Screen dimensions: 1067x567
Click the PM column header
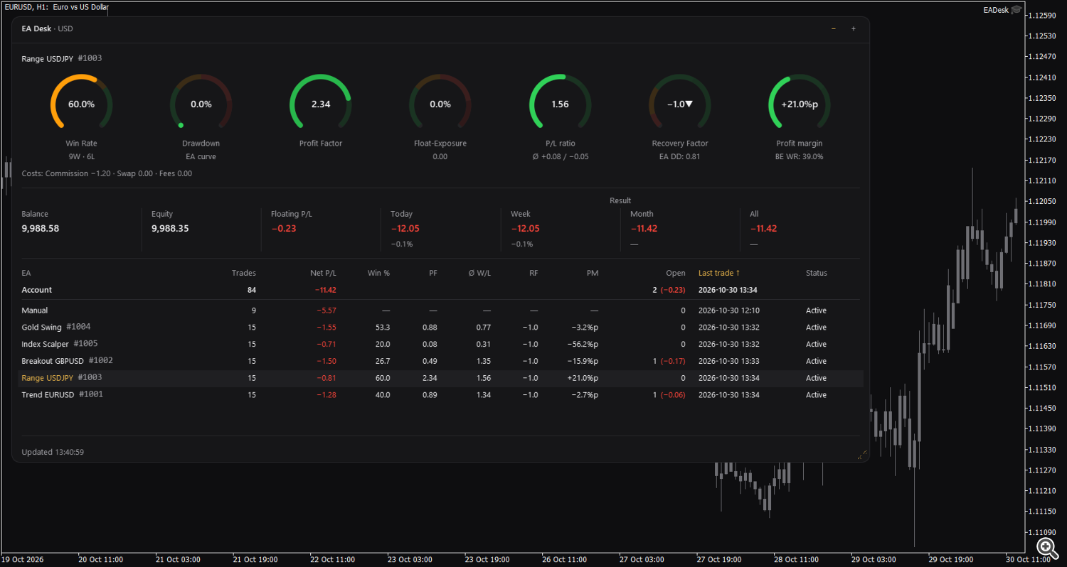point(593,273)
